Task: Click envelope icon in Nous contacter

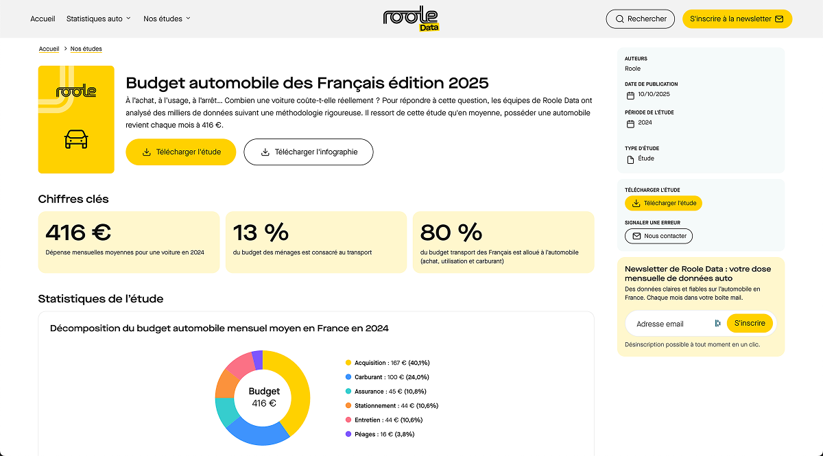Action: tap(636, 236)
